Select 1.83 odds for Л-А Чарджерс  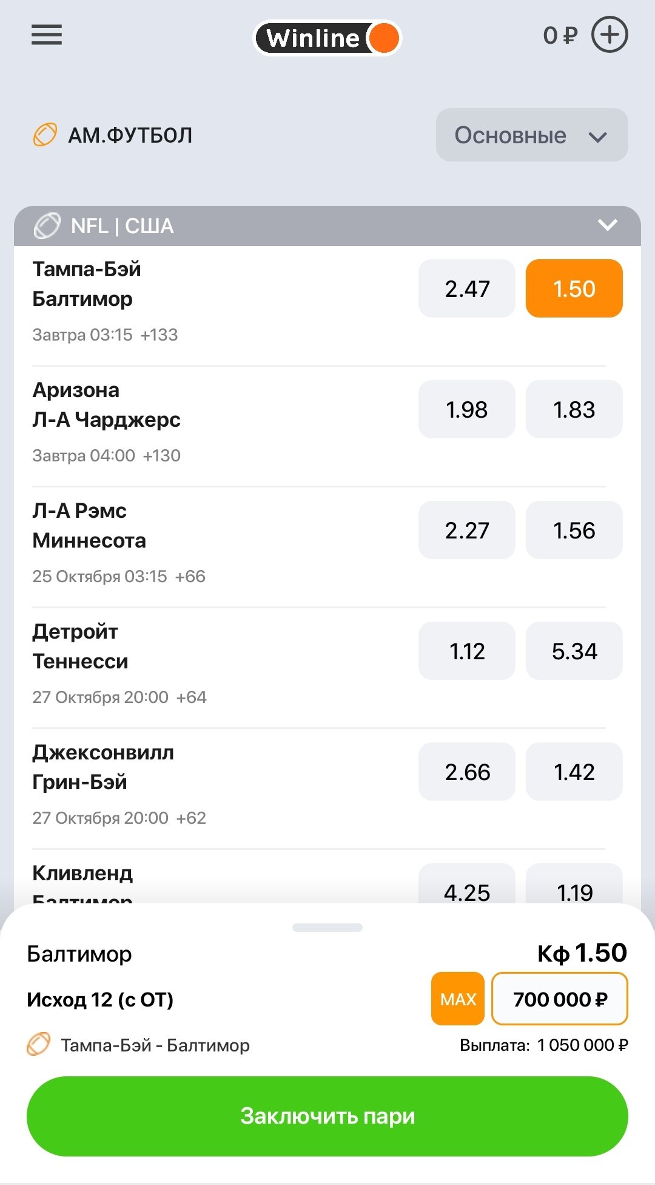coord(574,409)
